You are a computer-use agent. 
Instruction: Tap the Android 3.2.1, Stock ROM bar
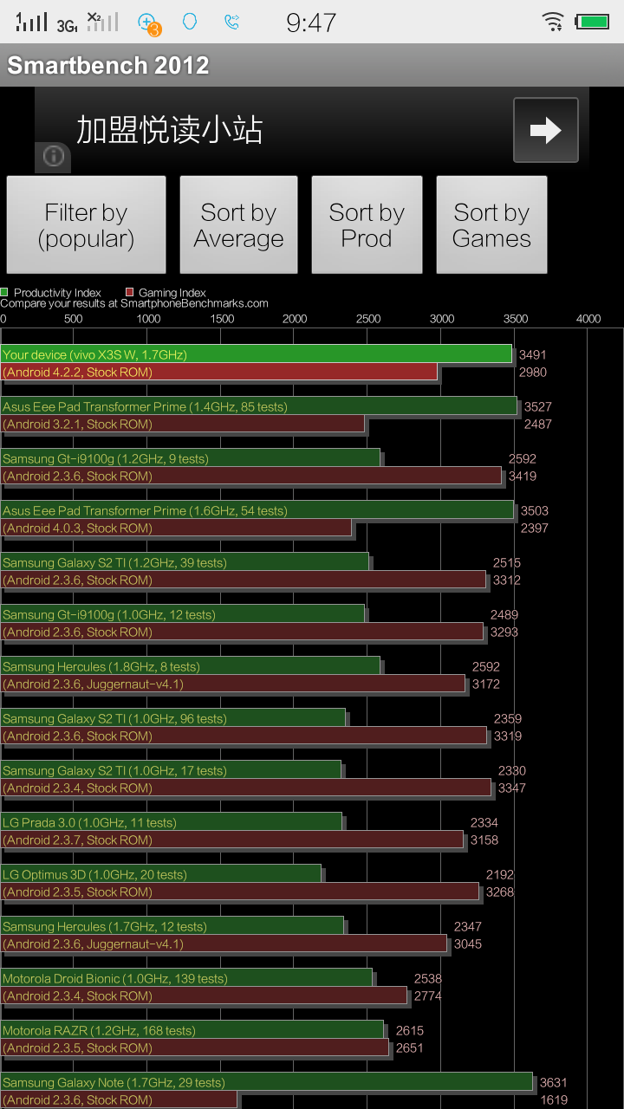[x=183, y=424]
